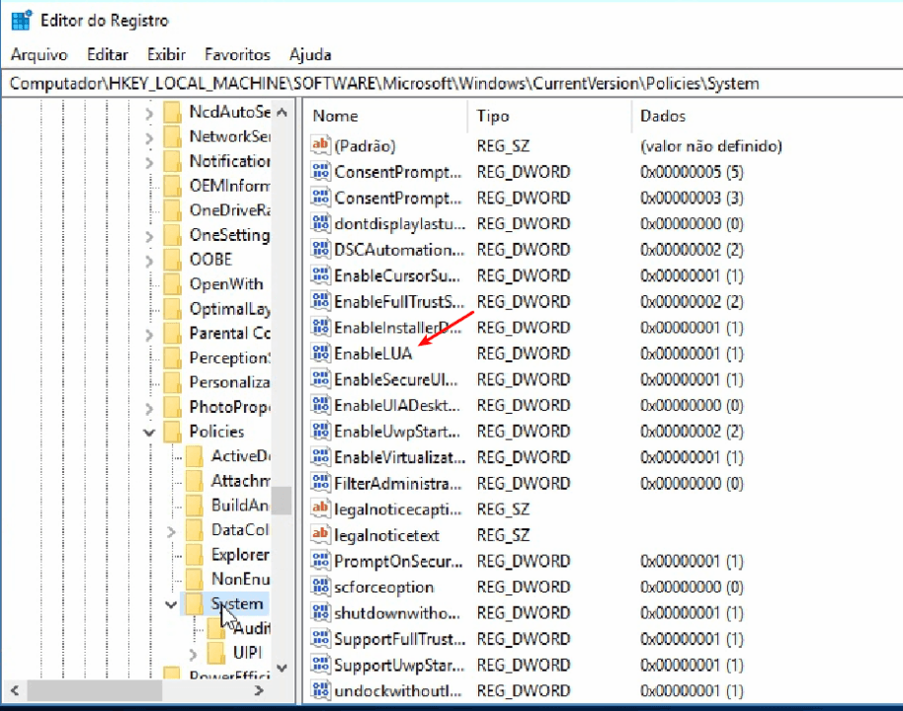Select the SupportUwpStar... value name

(x=400, y=665)
